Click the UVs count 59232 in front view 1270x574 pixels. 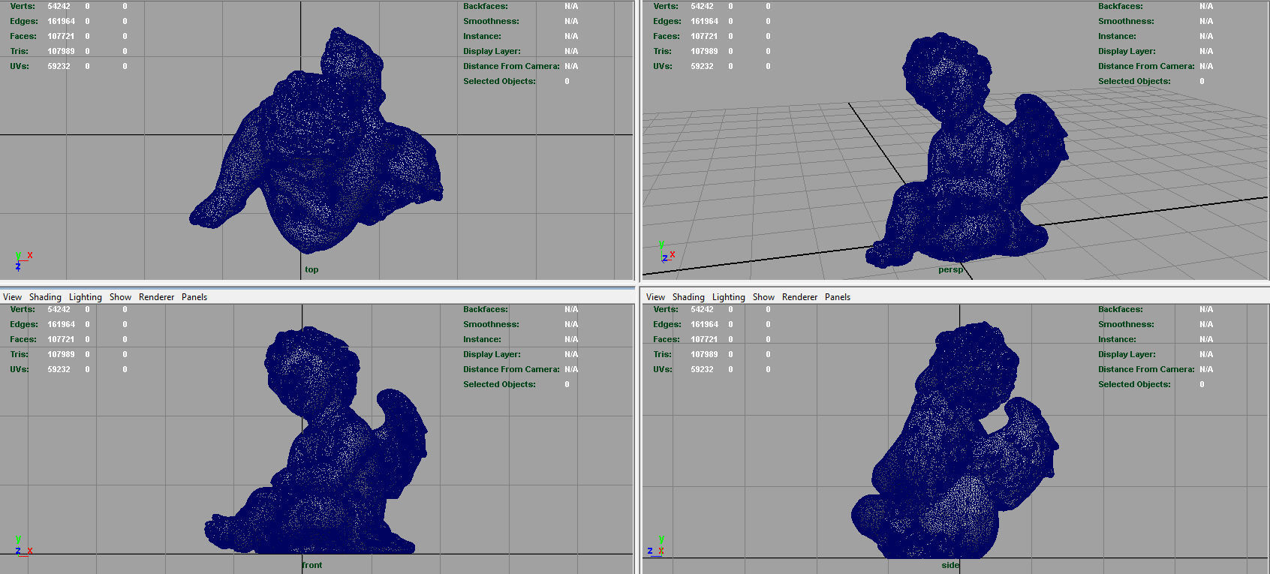tap(59, 369)
